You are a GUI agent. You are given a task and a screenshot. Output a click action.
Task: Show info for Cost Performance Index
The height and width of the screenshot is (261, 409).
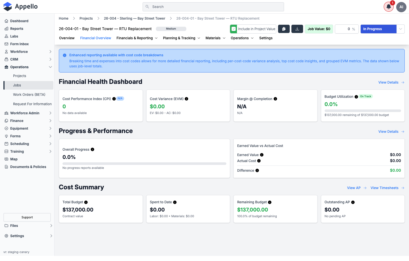point(114,99)
